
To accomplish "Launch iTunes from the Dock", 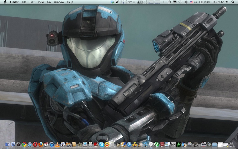I will 51,144.
